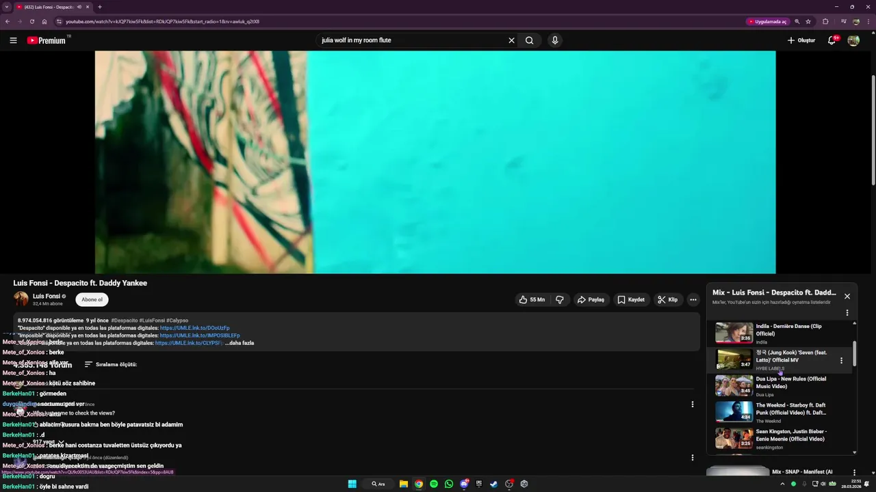Reload the page in Chrome
Image resolution: width=876 pixels, height=492 pixels.
(x=31, y=21)
